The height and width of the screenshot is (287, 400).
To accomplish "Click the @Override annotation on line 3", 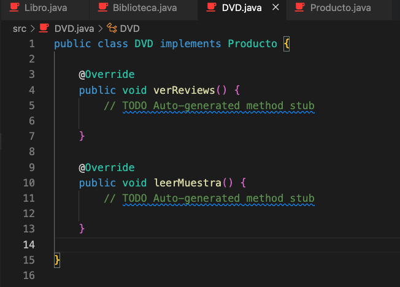I will [x=106, y=75].
